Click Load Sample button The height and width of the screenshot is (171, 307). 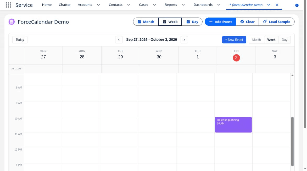[x=276, y=22]
